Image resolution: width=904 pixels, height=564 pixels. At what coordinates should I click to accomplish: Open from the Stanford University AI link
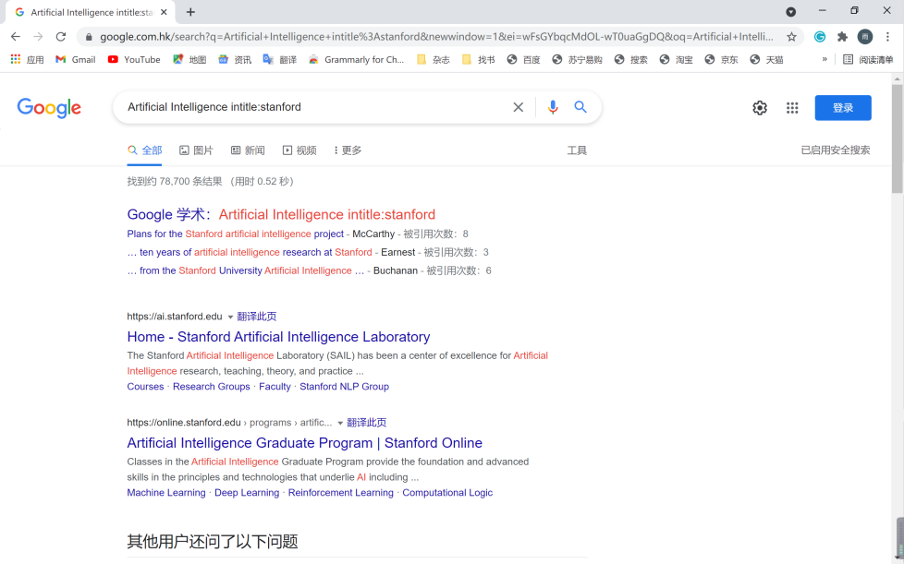tap(246, 270)
